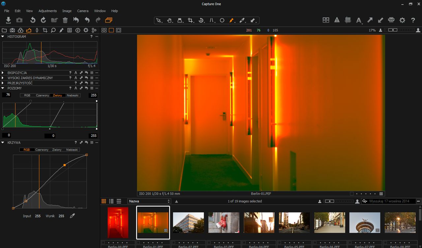Viewport: 422px width, 248px height.
Task: Select the Crop tool in toolbar
Action: [190, 20]
